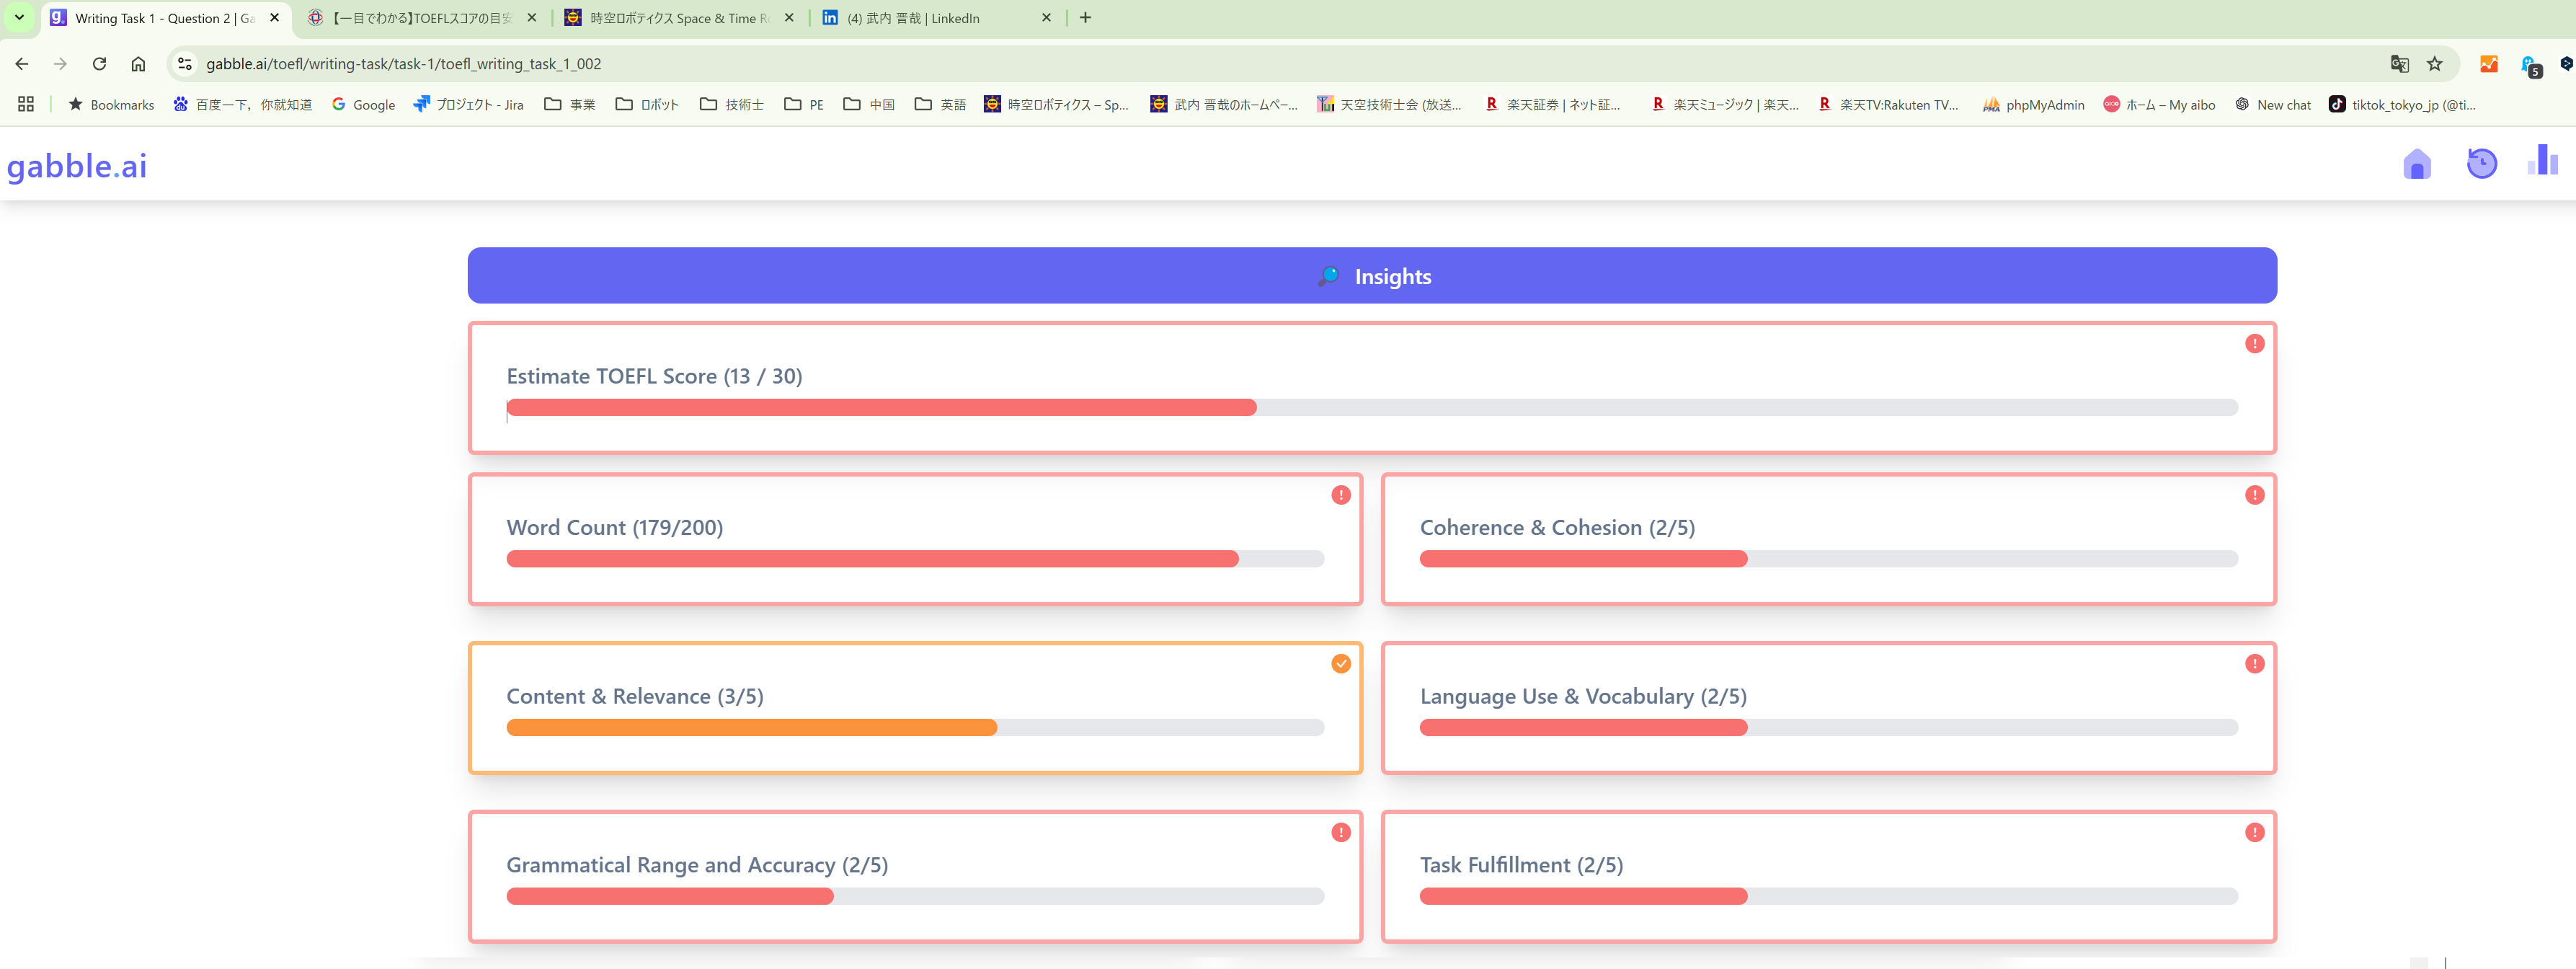The image size is (2576, 969).
Task: Open the Coherence & Cohesion card
Action: [1828, 539]
